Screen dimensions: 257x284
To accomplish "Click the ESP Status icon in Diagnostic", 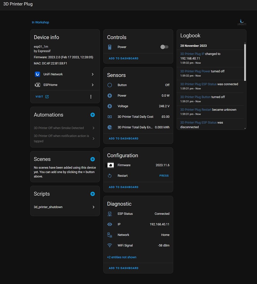I will pos(109,214).
